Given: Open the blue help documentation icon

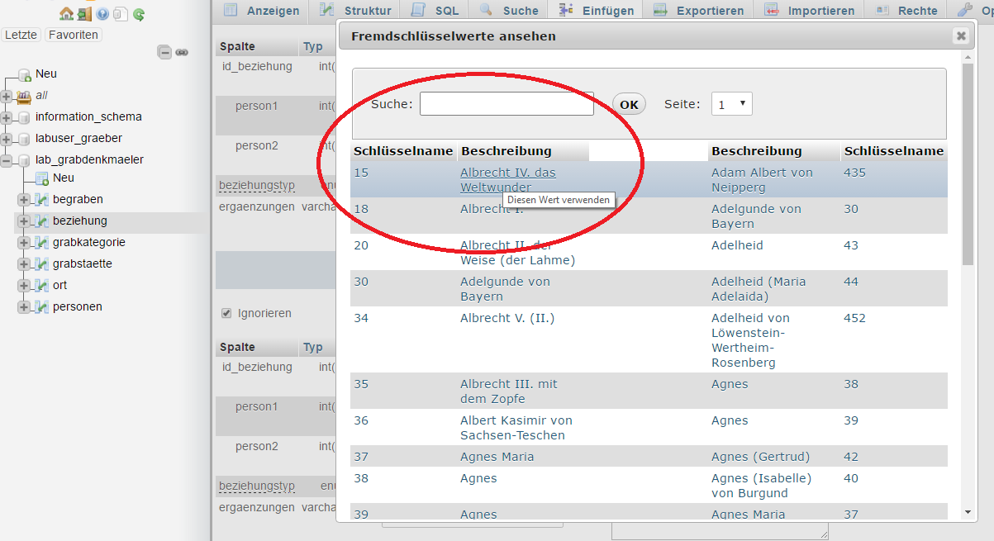Looking at the screenshot, I should (102, 14).
